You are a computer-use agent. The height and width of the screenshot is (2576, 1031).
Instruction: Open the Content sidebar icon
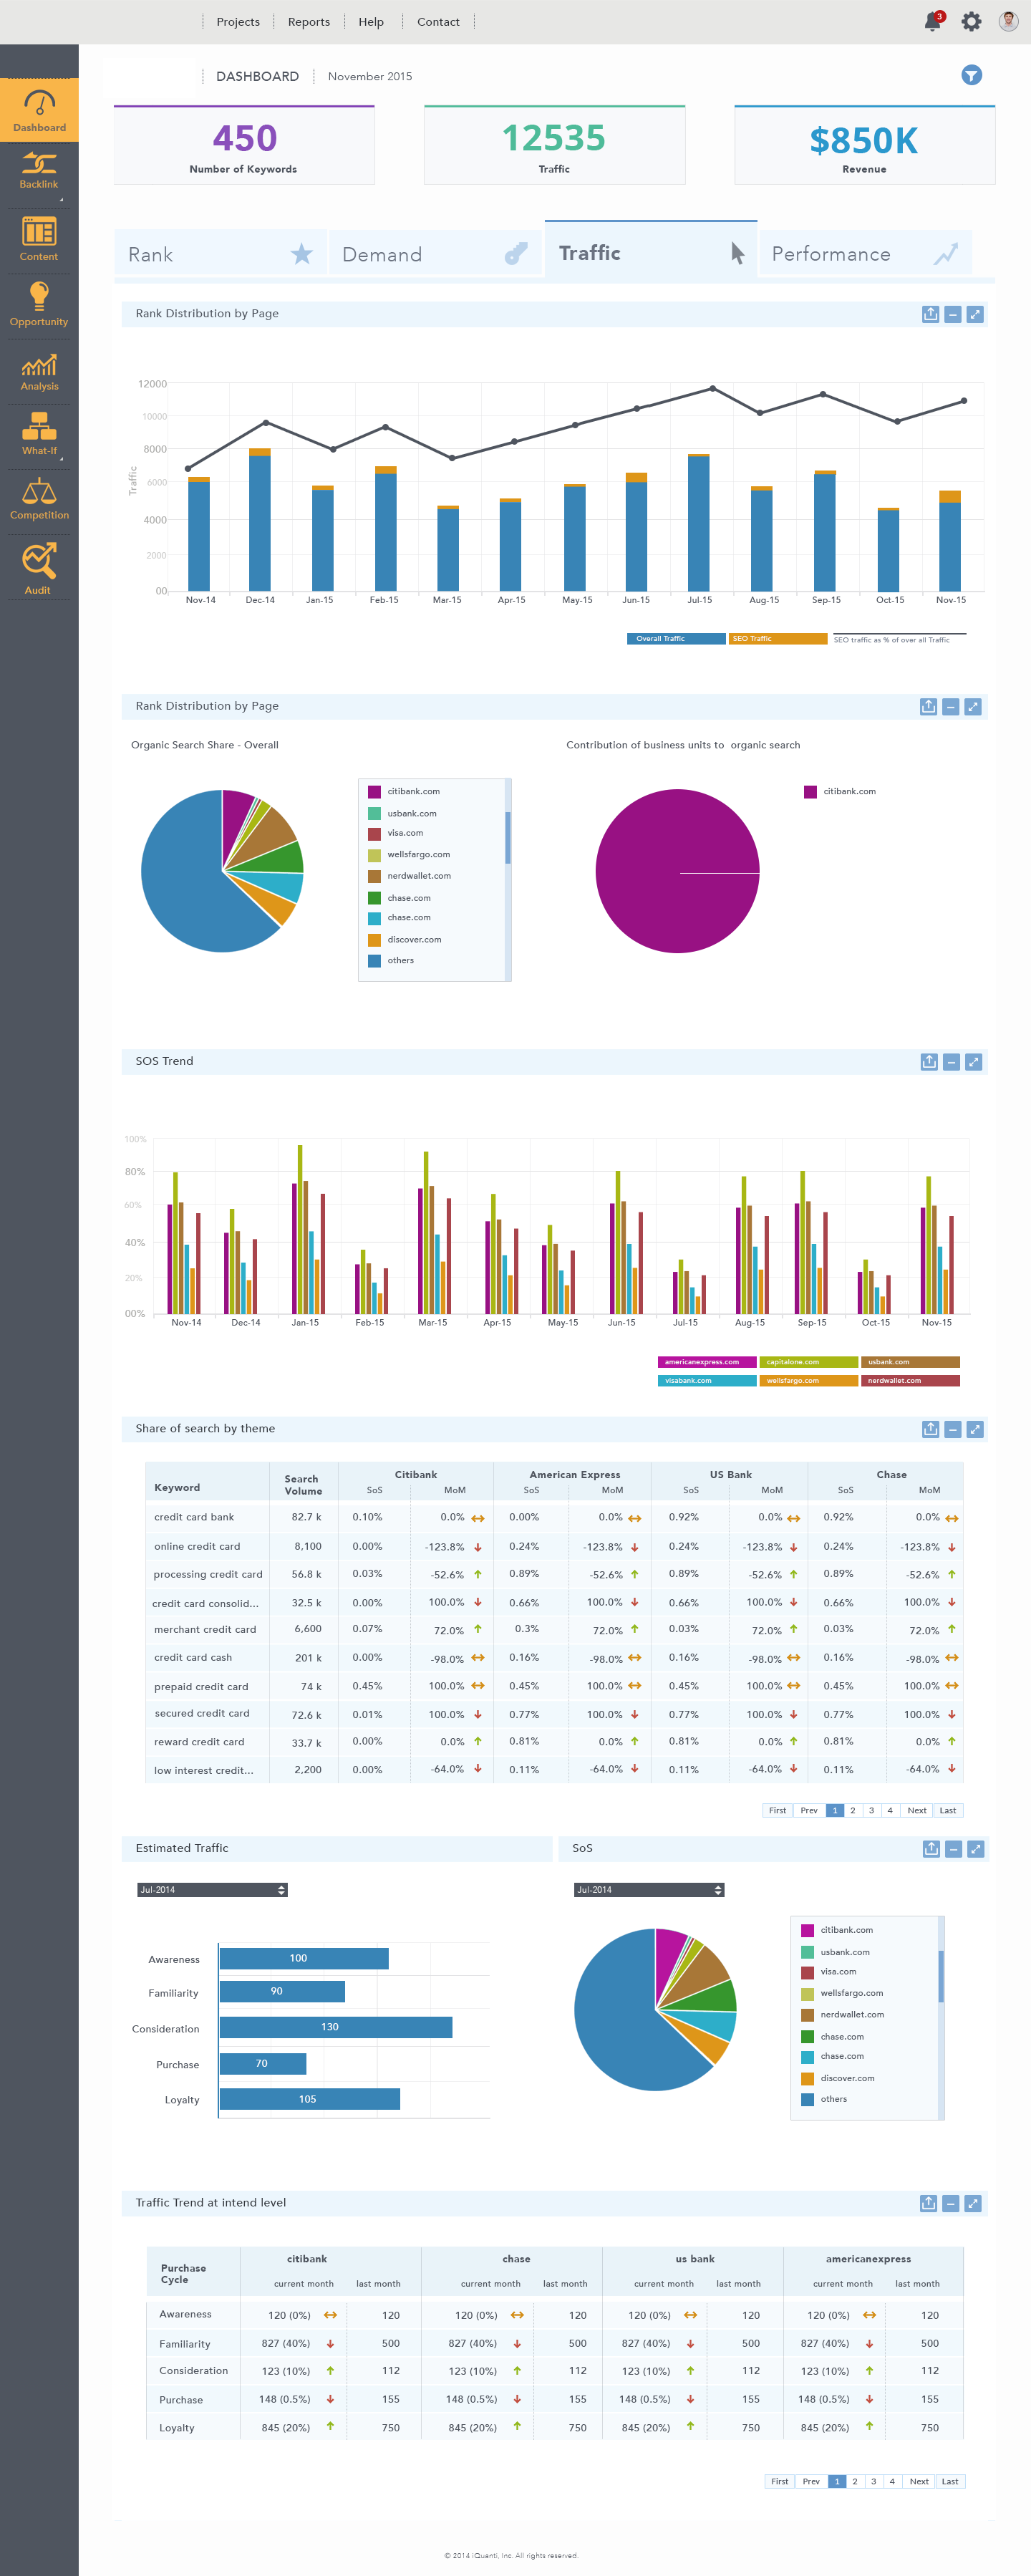(x=39, y=239)
